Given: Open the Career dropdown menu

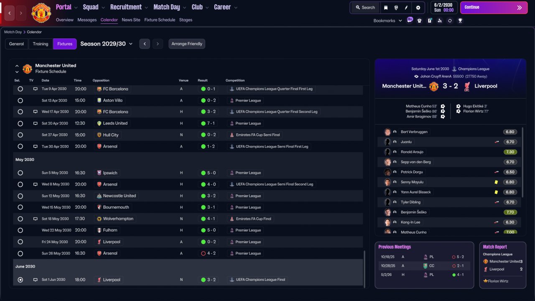Looking at the screenshot, I should (226, 7).
